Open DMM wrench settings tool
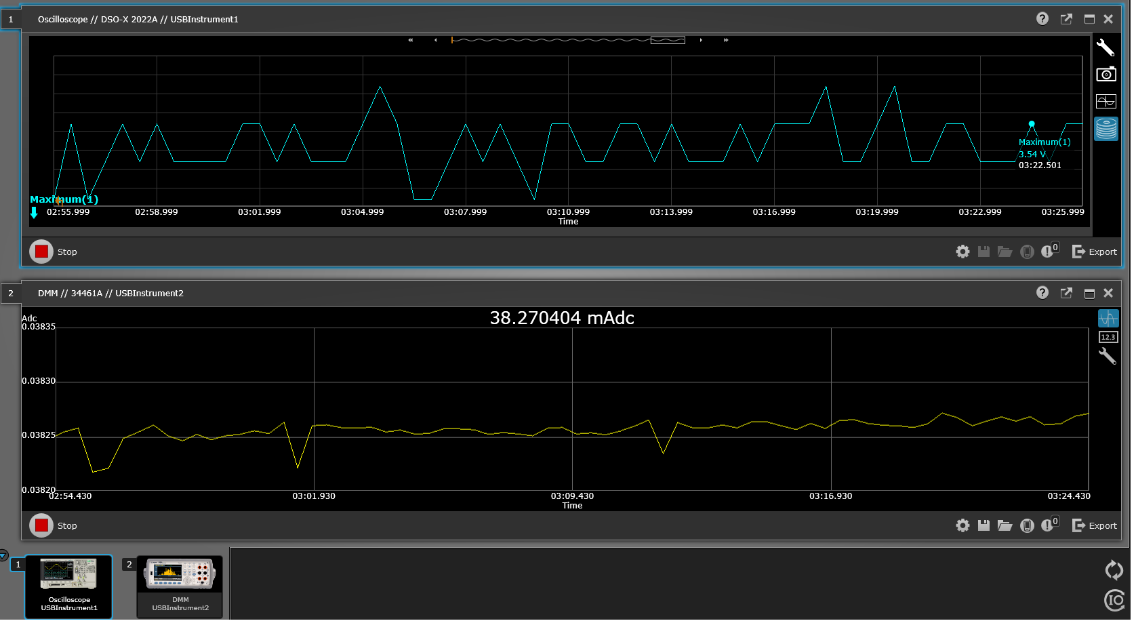The image size is (1136, 621). click(x=1107, y=356)
